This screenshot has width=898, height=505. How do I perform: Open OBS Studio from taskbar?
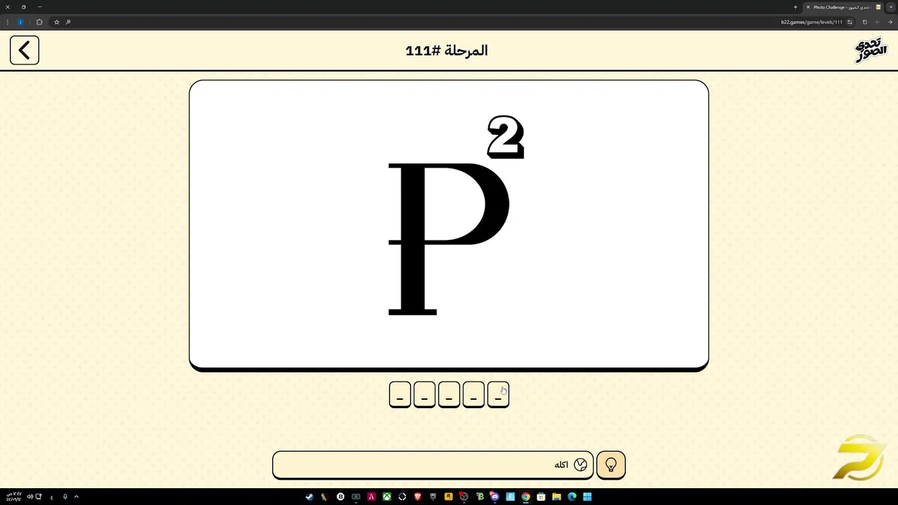pyautogui.click(x=464, y=497)
